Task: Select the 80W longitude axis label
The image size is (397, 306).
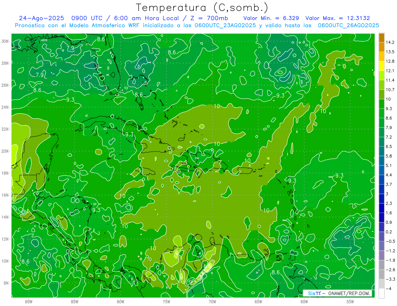Action: 120,302
